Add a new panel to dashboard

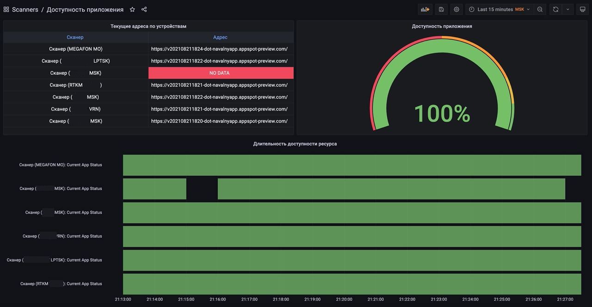pos(425,9)
